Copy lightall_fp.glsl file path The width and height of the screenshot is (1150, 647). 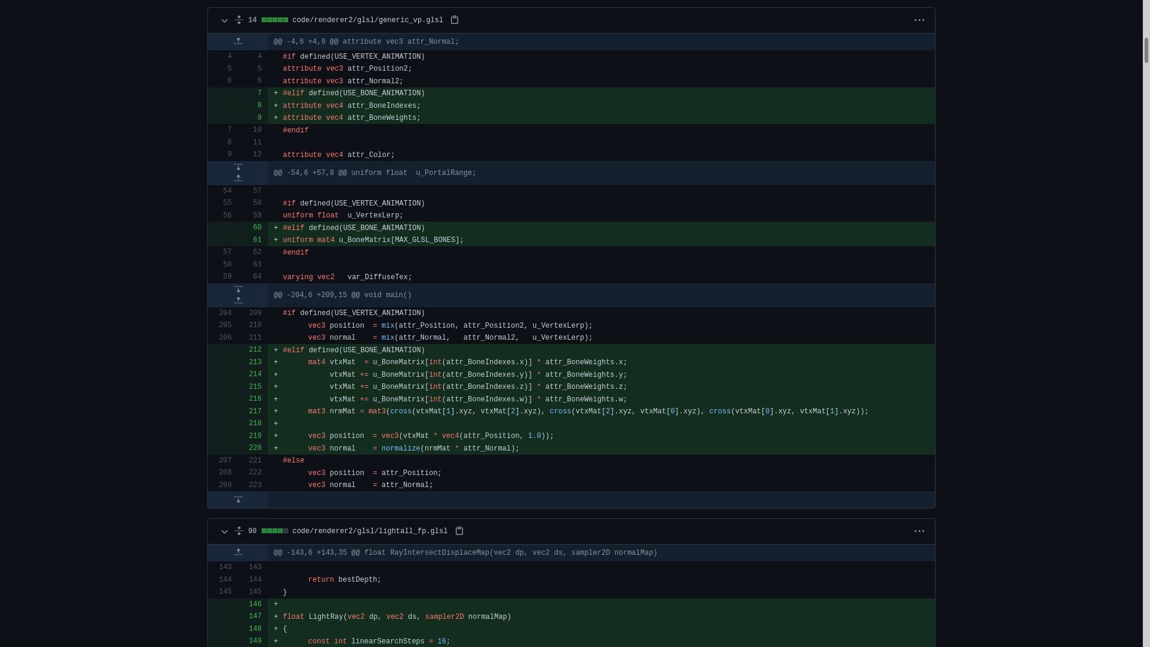(x=459, y=531)
